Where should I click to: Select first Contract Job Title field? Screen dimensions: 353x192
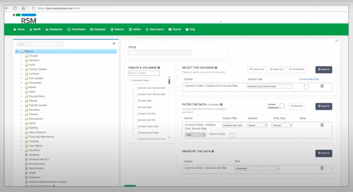click(146, 114)
